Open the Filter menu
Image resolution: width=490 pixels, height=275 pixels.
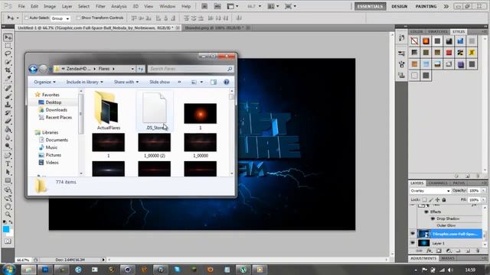coord(100,6)
